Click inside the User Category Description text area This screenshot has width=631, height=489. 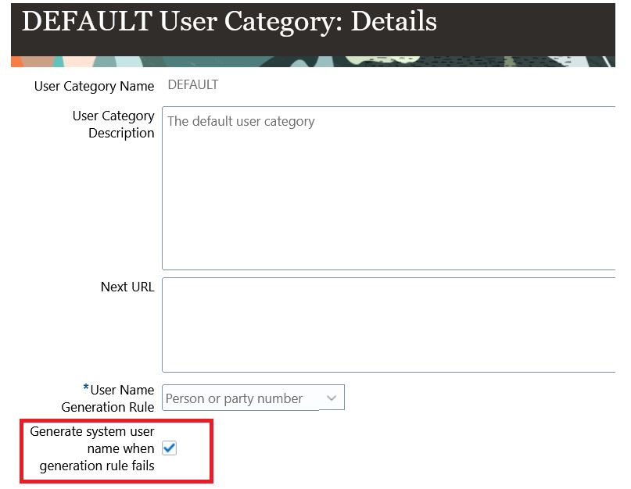point(389,188)
